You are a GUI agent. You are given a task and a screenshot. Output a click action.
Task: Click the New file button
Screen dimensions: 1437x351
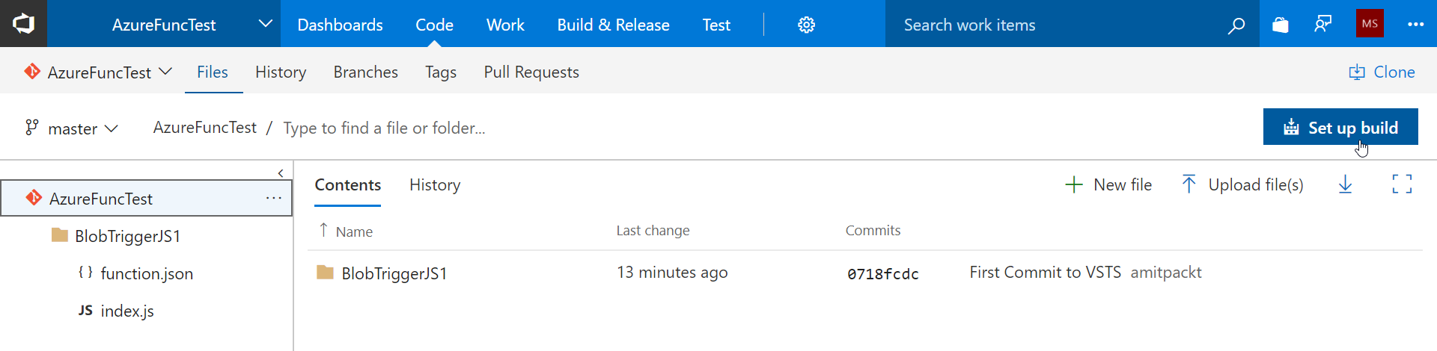pos(1108,184)
